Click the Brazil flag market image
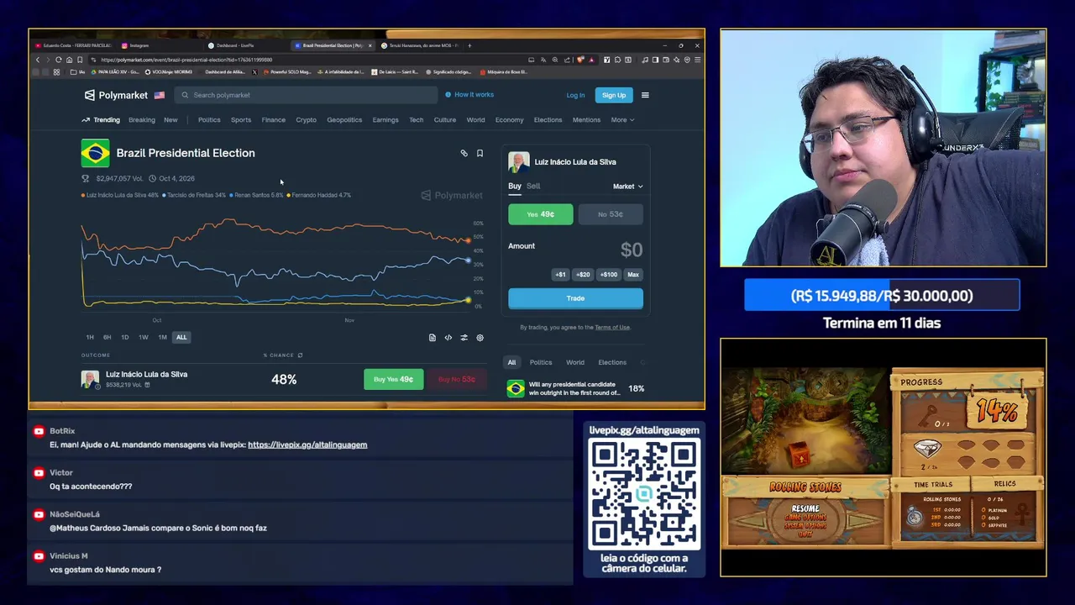The width and height of the screenshot is (1075, 605). tap(95, 153)
